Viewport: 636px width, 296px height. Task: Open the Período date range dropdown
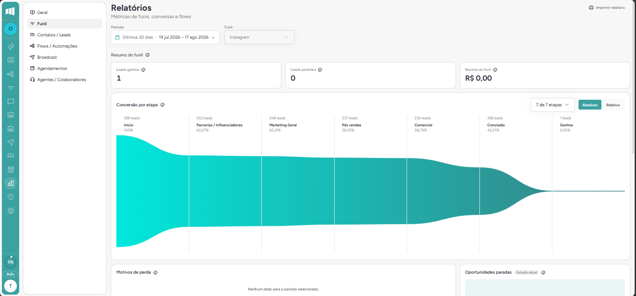coord(165,37)
